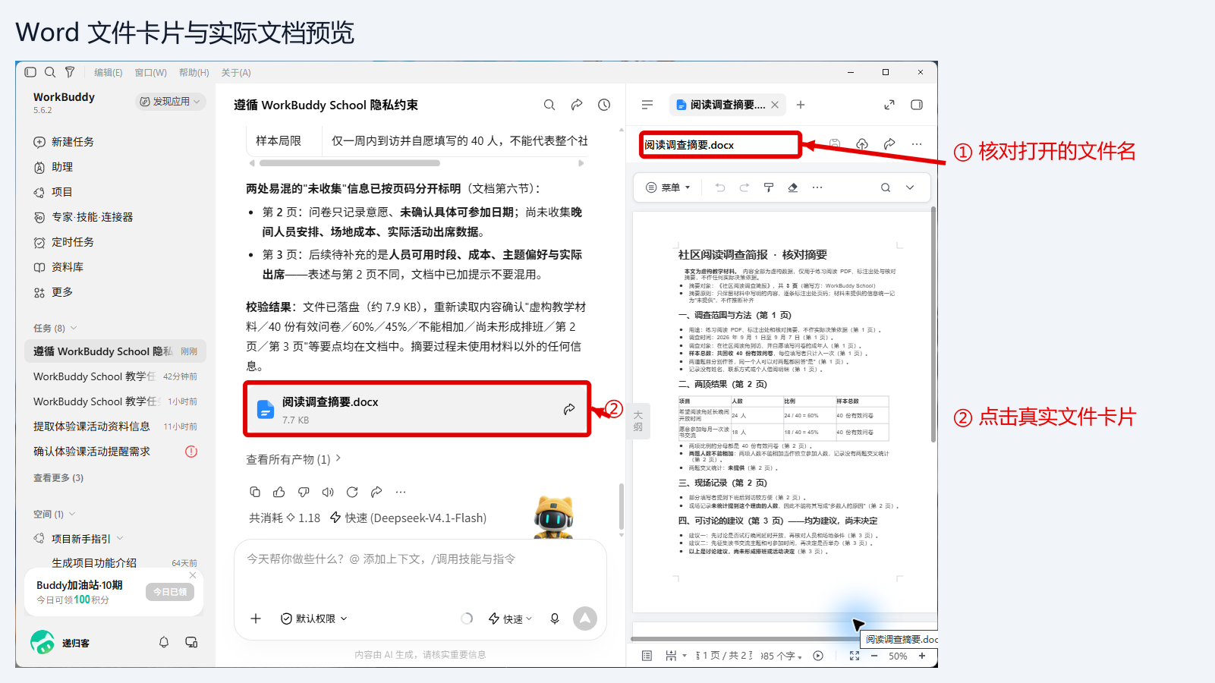Open the 帮助(H) menu
Viewport: 1215px width, 683px height.
pos(194,72)
